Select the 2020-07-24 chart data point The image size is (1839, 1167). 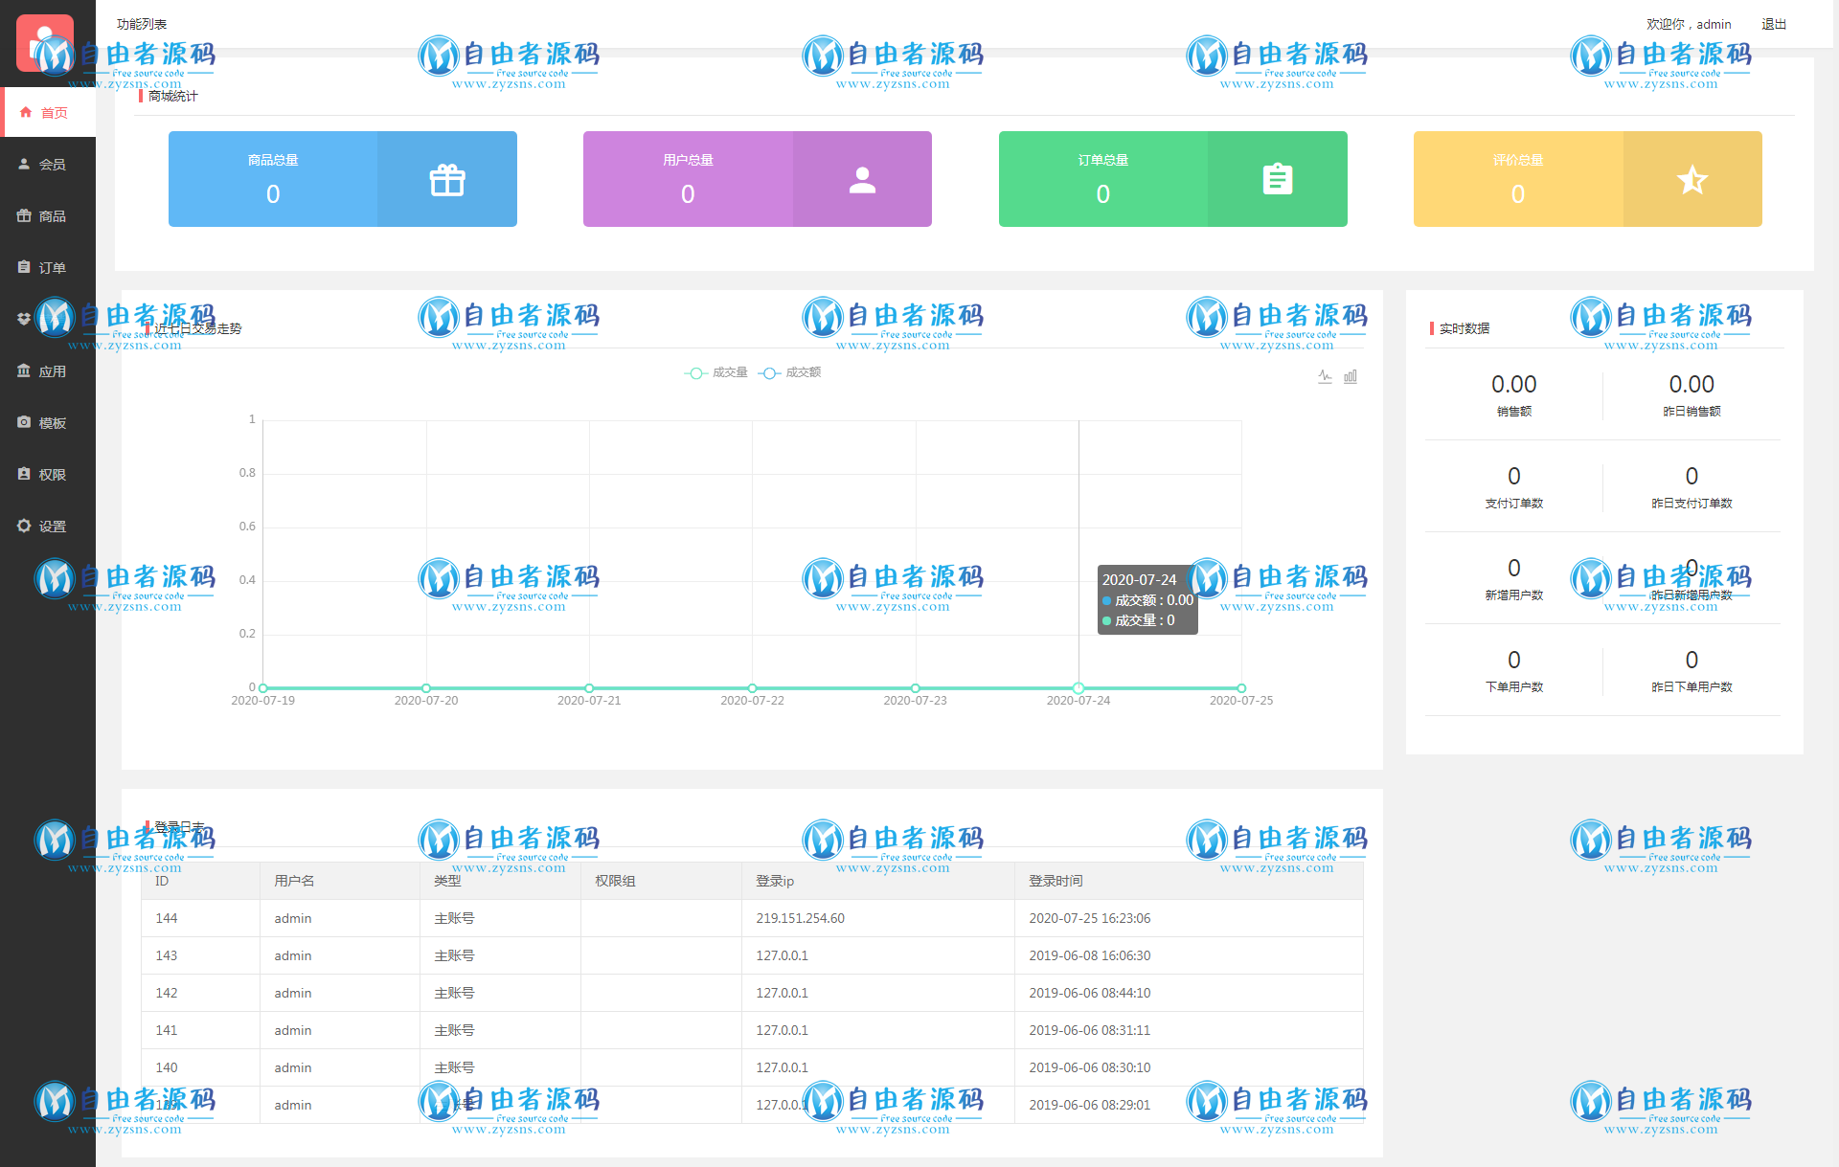pos(1078,687)
